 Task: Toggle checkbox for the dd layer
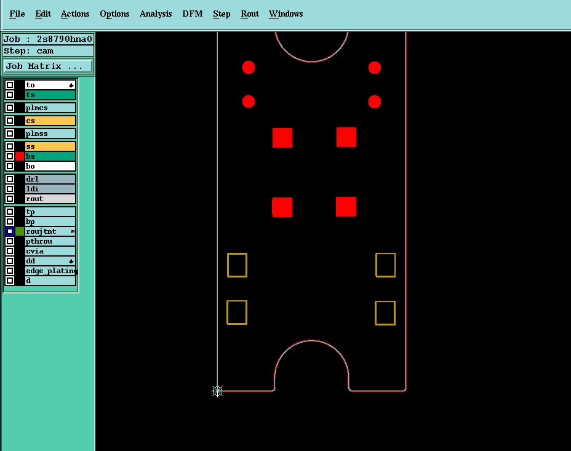(10, 261)
